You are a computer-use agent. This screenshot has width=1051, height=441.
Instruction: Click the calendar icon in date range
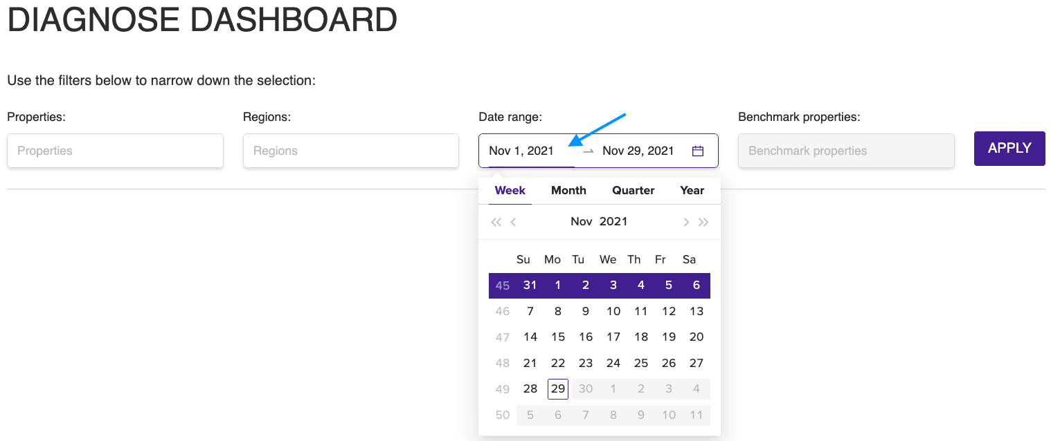click(x=698, y=151)
